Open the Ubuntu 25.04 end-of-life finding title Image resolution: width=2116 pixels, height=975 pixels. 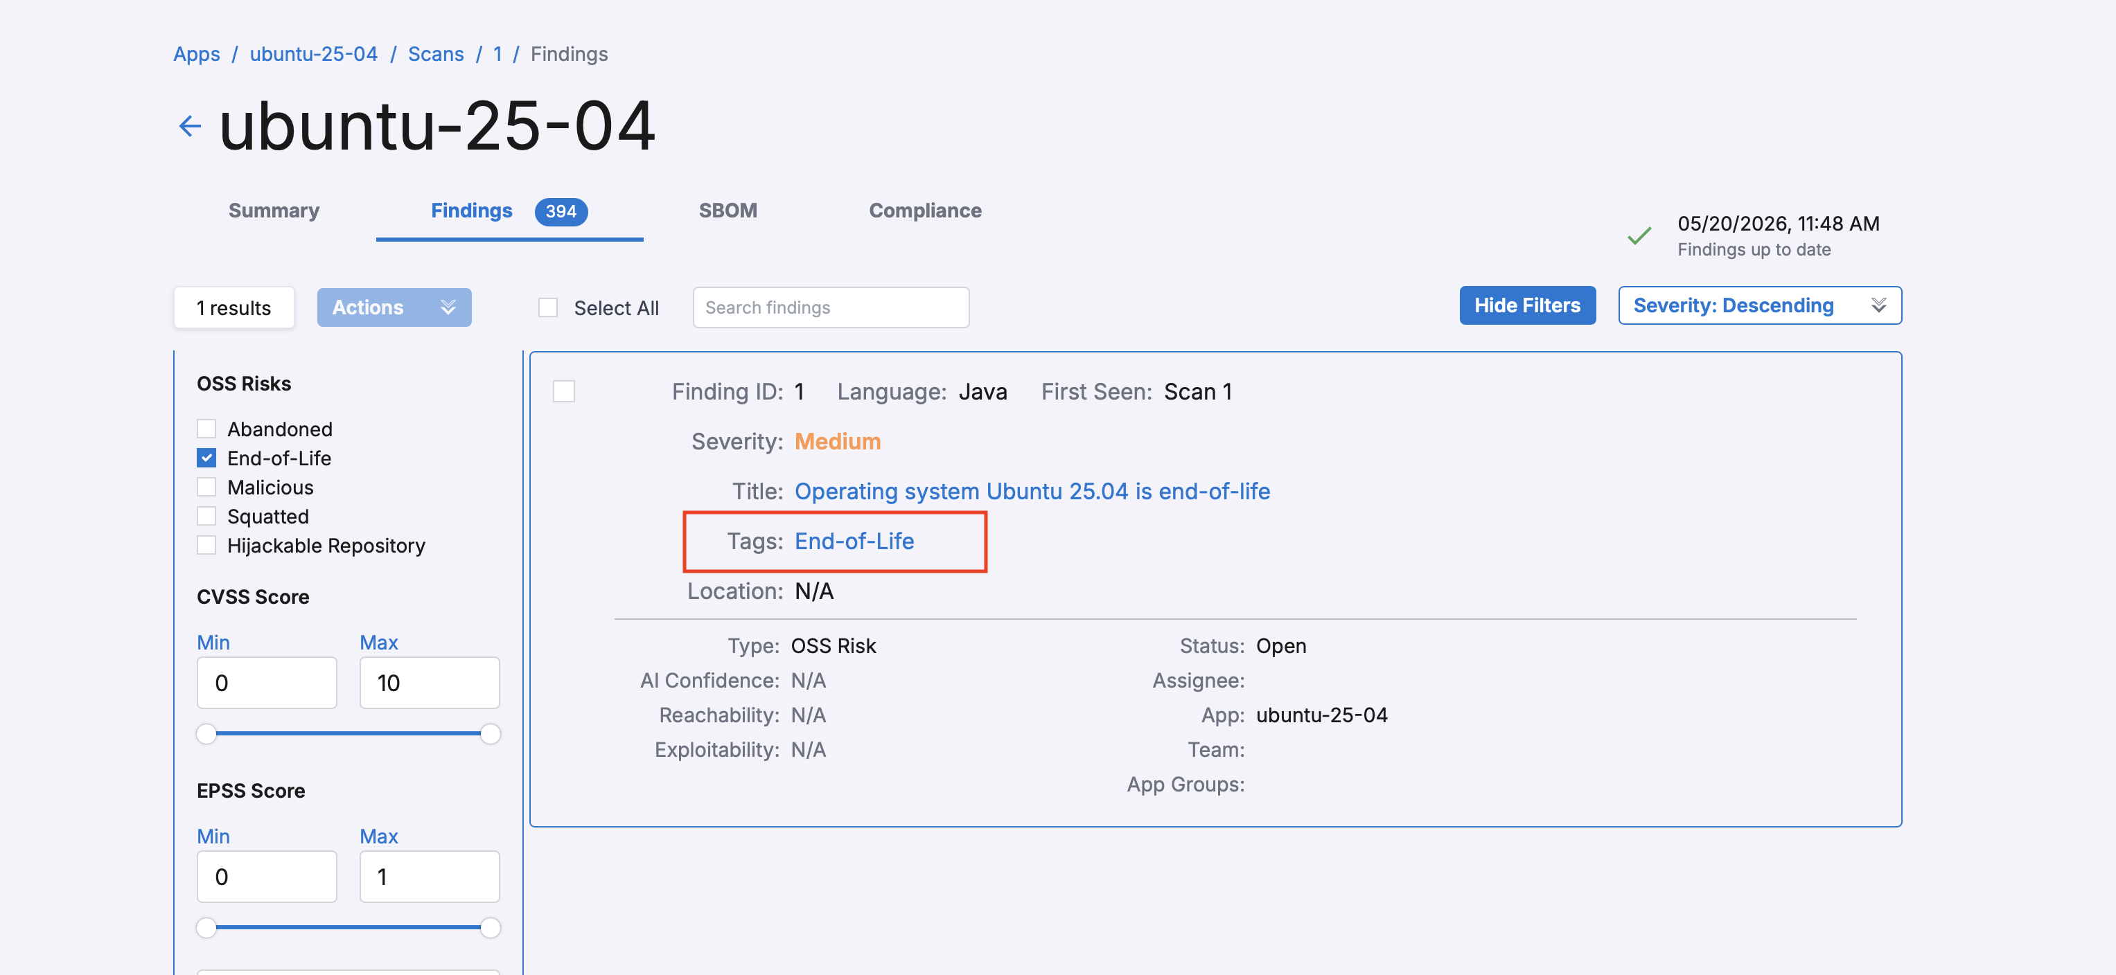[1032, 492]
